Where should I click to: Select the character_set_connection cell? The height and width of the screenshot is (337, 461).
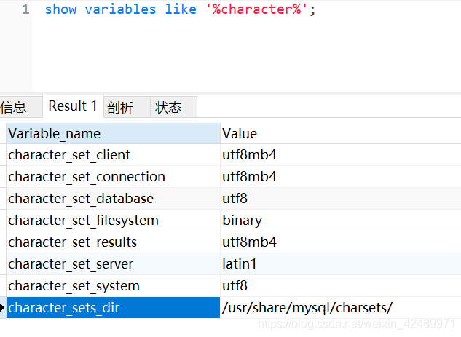pos(113,177)
